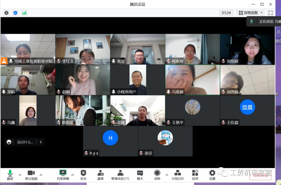This screenshot has width=281, height=185.
Task: Expand video options arrow beside 停止视频
Action: (x=41, y=175)
